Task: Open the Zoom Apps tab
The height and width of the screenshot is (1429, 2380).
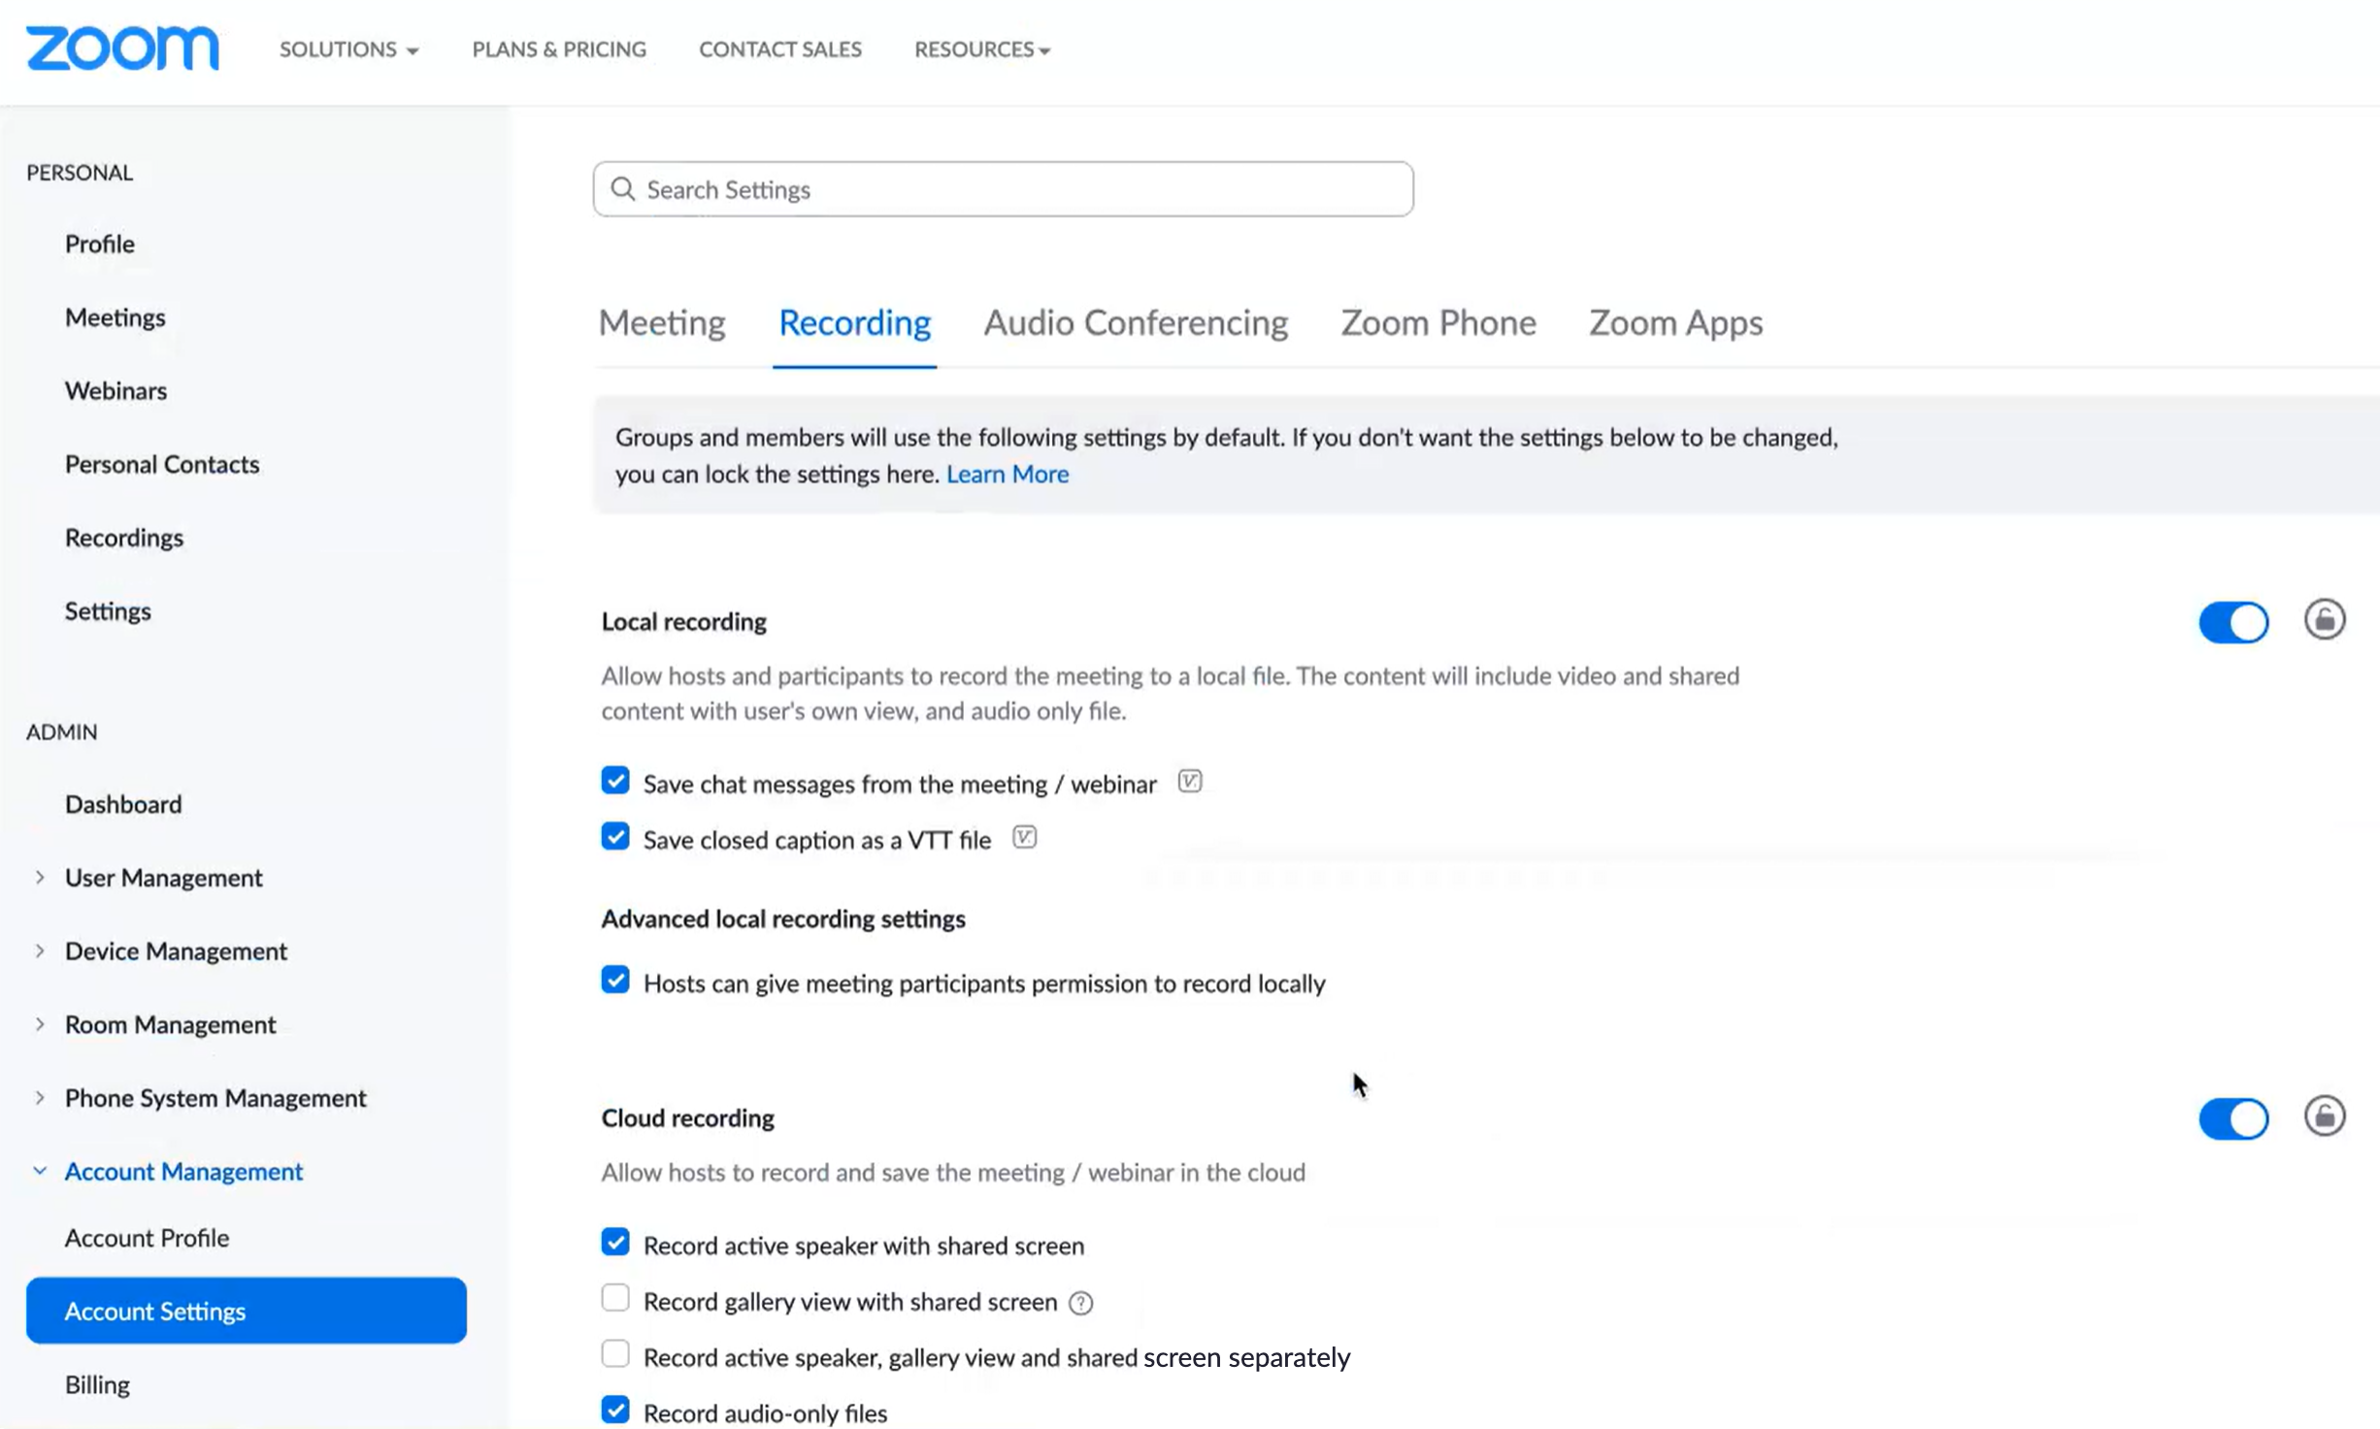Action: tap(1675, 322)
